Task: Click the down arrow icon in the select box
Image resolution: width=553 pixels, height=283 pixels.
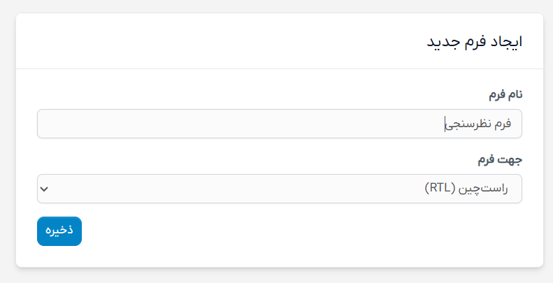Action: [44, 189]
